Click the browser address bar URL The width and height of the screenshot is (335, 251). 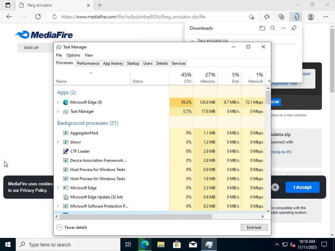point(133,17)
